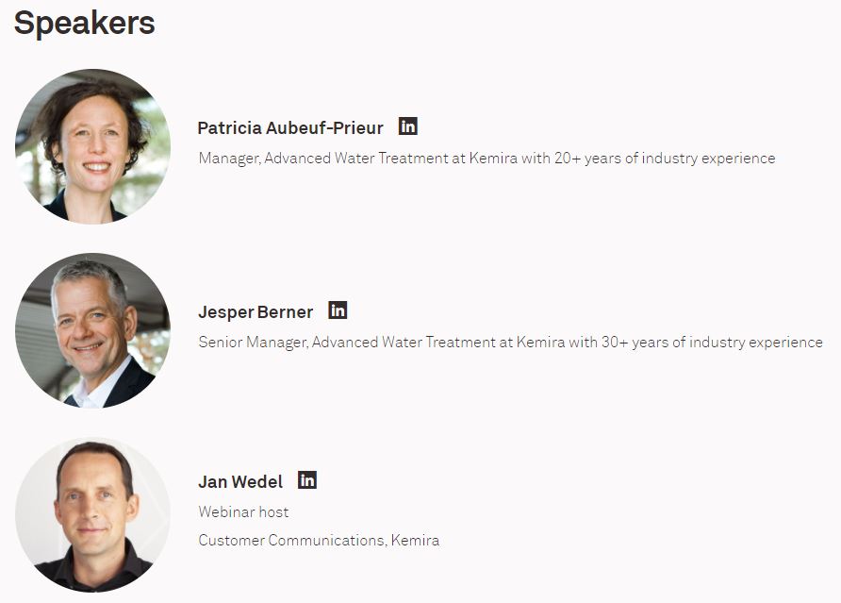Click the round photo beside Jan Wedel's name
This screenshot has height=603, width=841.
[x=92, y=514]
